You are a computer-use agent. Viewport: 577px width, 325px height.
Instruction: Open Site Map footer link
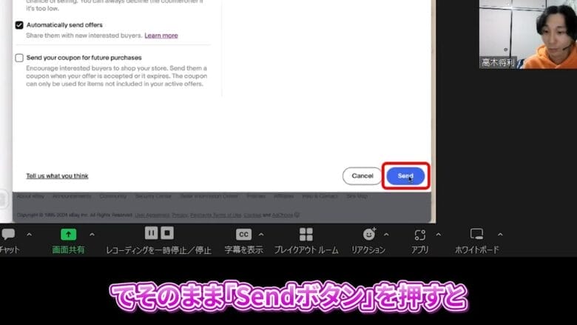357,196
